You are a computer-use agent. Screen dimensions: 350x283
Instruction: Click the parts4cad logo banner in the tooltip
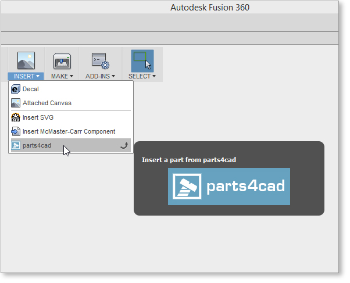pyautogui.click(x=228, y=187)
